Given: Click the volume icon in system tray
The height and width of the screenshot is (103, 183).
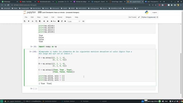Looking at the screenshot, I should point(163,101).
